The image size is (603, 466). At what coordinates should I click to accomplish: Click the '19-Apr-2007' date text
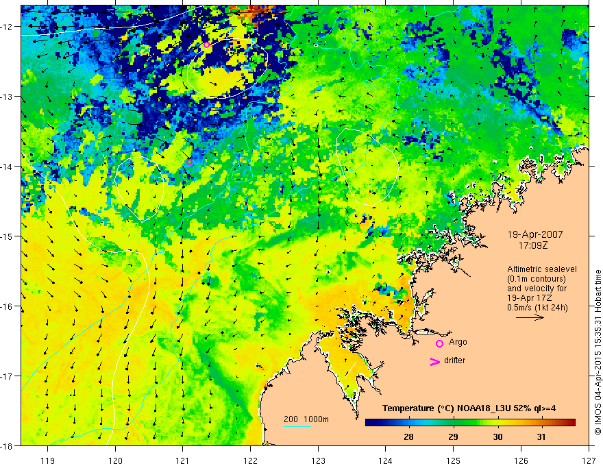[x=535, y=234]
